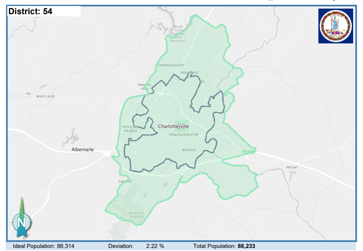Click the 'Total Population:' label
The image size is (363, 251).
215,246
